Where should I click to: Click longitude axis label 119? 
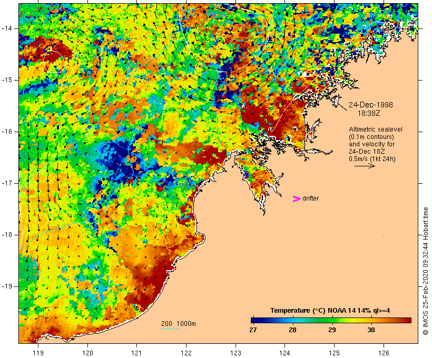click(x=38, y=353)
